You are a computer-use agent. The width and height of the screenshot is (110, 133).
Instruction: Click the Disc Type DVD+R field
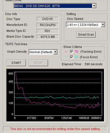tap(47, 19)
